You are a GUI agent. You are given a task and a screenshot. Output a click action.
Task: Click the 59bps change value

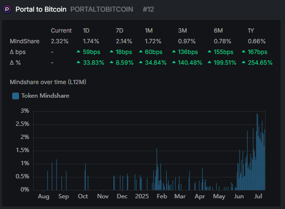(92, 52)
